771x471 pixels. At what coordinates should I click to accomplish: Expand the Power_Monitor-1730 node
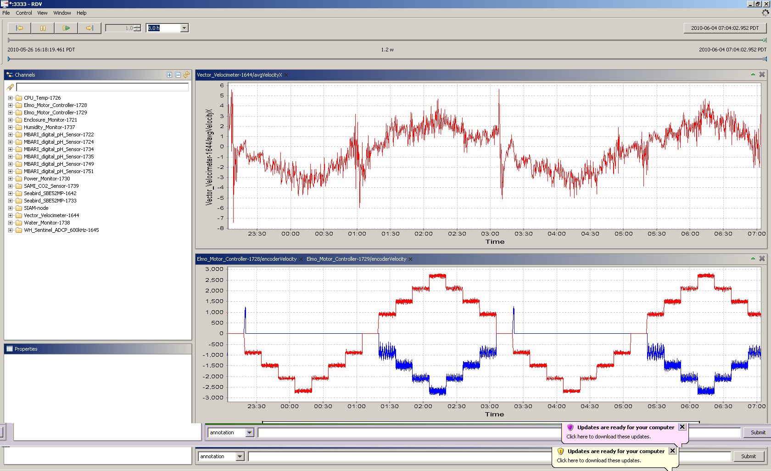tap(10, 179)
